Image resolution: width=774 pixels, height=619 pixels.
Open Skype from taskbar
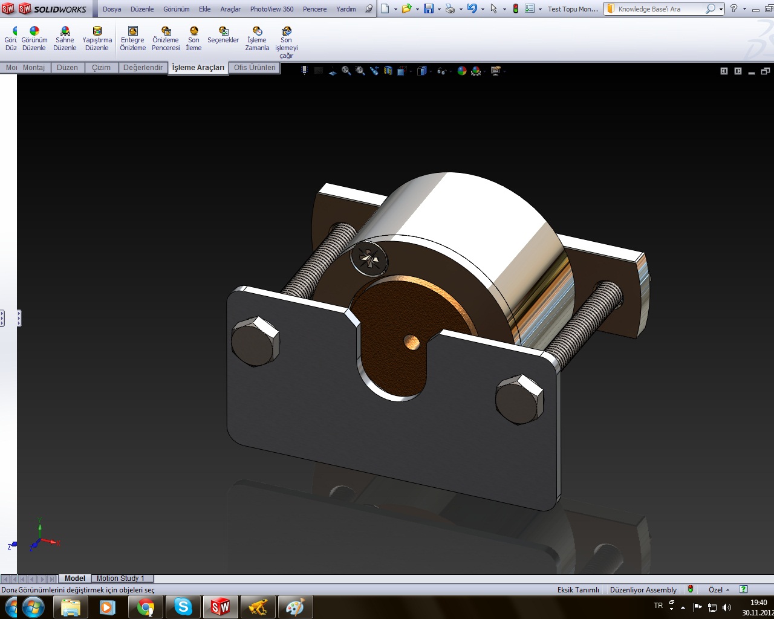[x=183, y=607]
